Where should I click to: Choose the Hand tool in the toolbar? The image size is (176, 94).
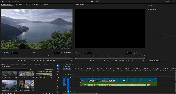tap(58, 86)
